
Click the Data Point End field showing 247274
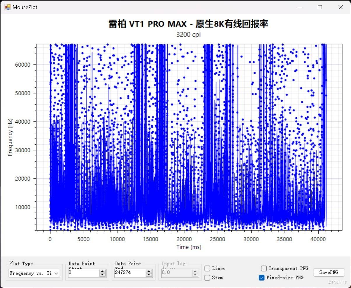(x=130, y=273)
